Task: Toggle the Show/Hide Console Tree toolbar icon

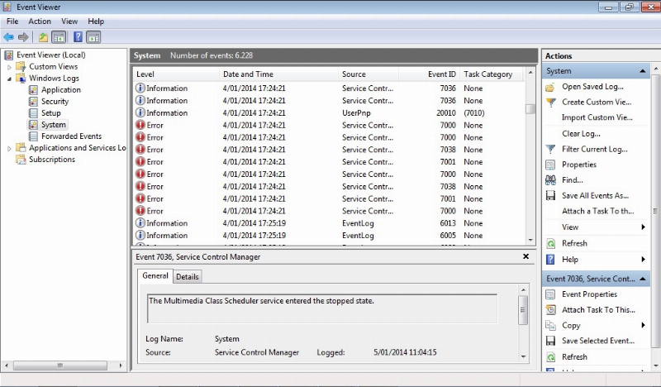Action: pos(59,37)
